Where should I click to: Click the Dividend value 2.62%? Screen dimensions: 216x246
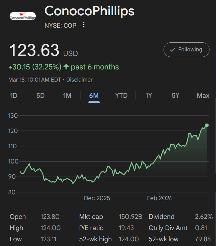pos(204,217)
